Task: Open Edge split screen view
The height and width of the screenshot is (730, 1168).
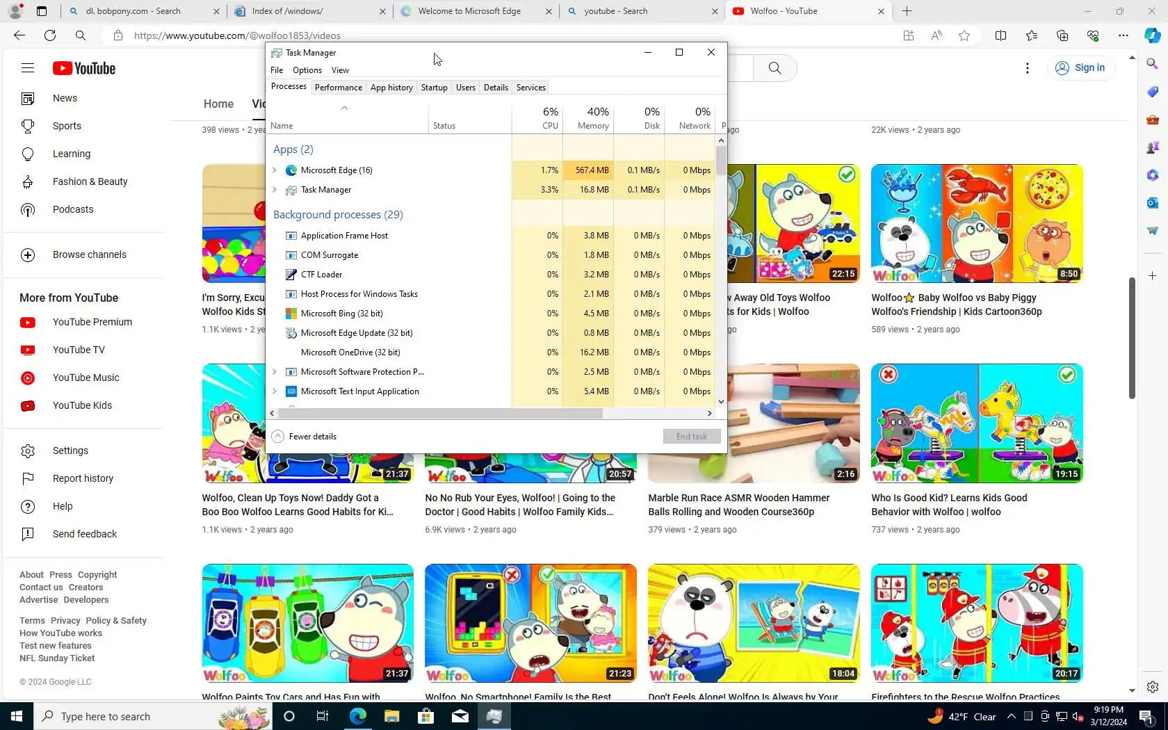Action: pyautogui.click(x=1000, y=35)
